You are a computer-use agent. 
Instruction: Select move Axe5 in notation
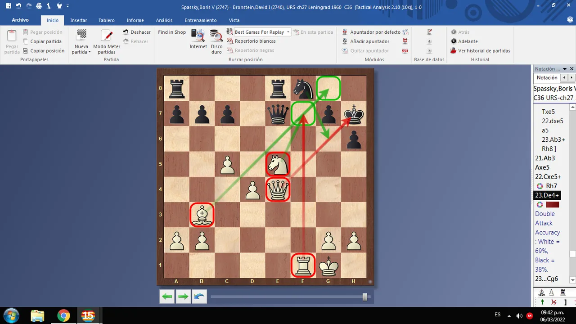(x=542, y=167)
